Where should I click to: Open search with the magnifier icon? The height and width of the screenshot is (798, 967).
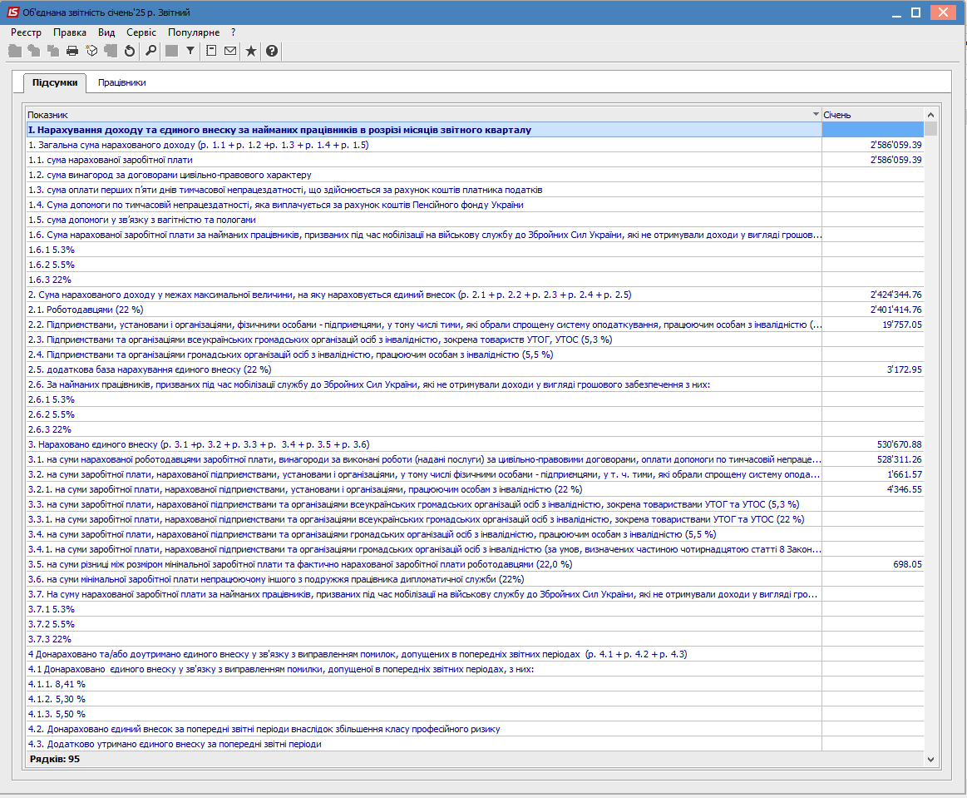(x=150, y=52)
